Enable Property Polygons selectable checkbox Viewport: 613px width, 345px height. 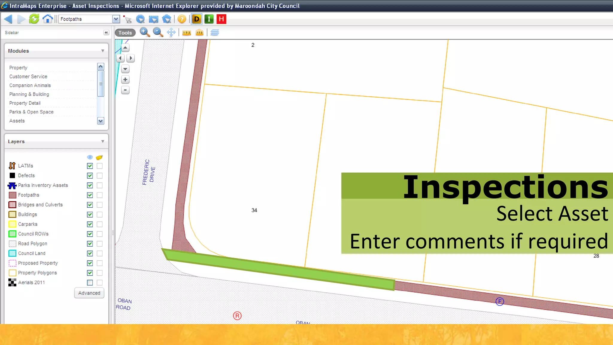pos(100,273)
